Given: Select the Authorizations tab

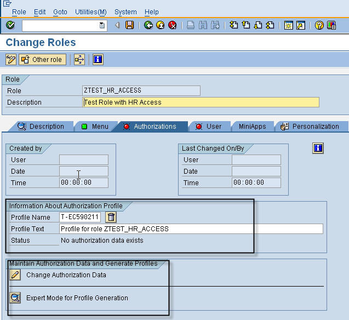Looking at the screenshot, I should 151,127.
